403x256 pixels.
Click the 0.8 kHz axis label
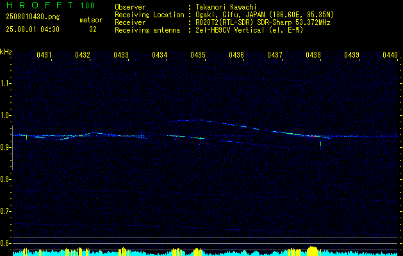(x=5, y=179)
